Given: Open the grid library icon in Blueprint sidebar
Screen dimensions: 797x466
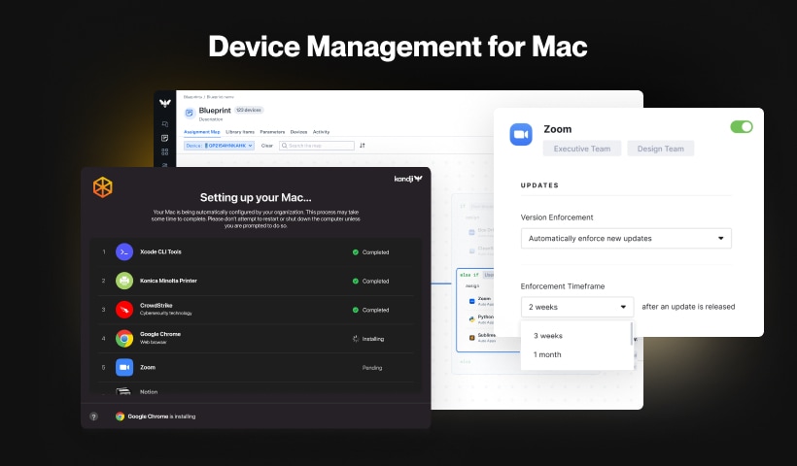Looking at the screenshot, I should point(164,151).
